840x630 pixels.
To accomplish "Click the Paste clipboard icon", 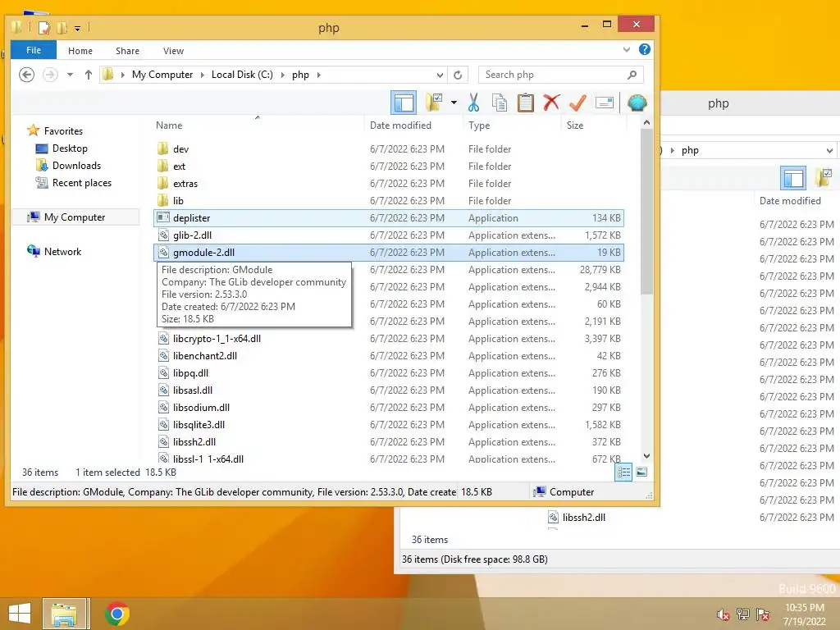I will tap(526, 103).
